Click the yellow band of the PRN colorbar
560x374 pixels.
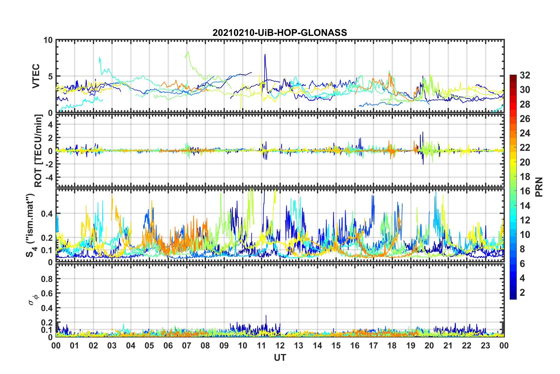click(x=513, y=162)
